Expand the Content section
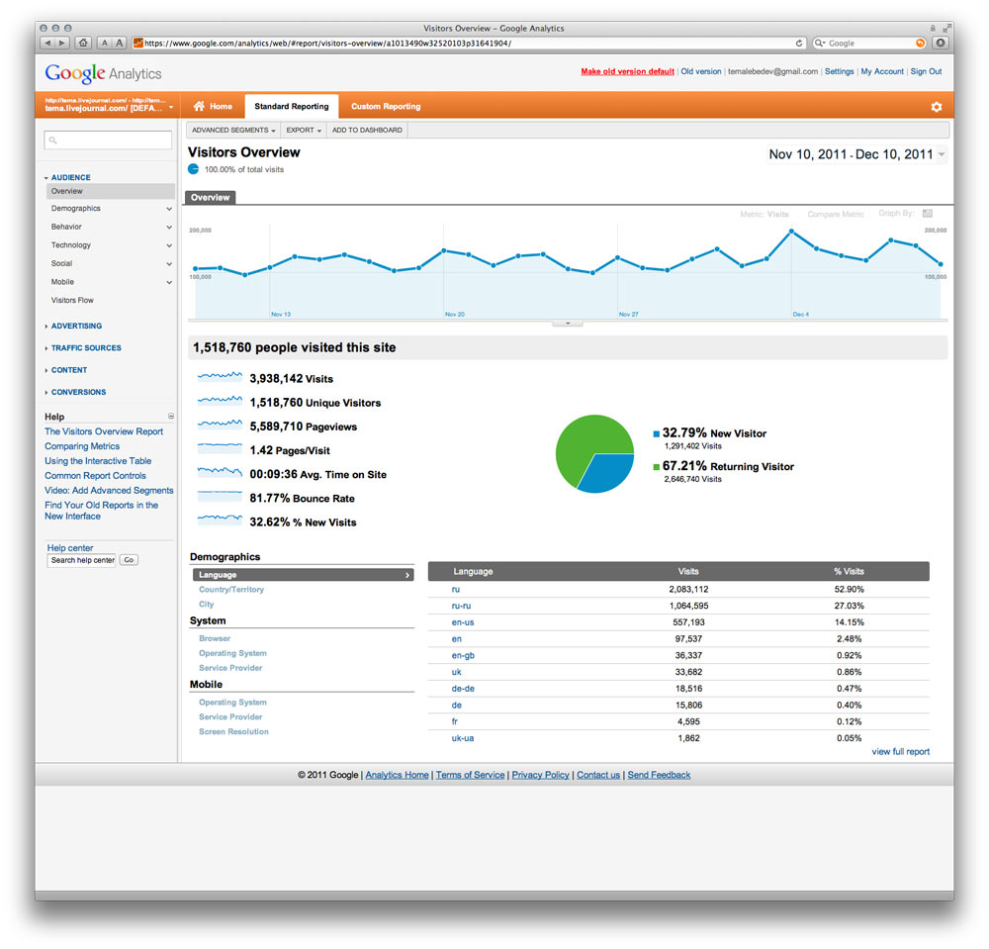Viewport: 989px width, 949px height. pos(65,370)
